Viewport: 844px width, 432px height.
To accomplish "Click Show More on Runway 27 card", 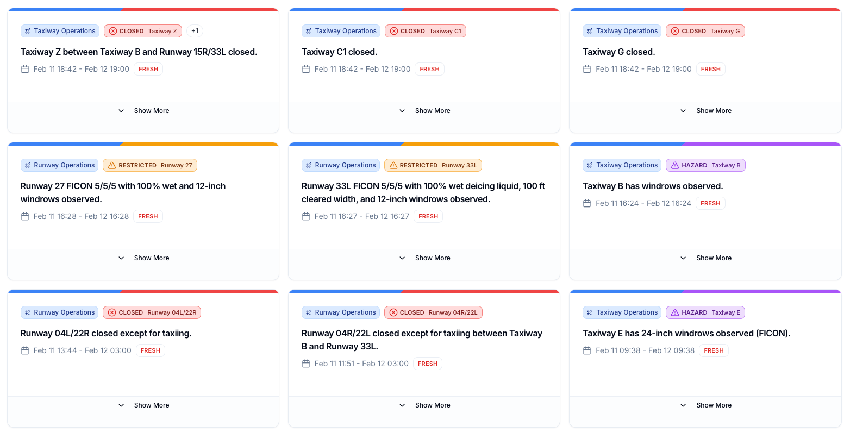I will (x=152, y=258).
